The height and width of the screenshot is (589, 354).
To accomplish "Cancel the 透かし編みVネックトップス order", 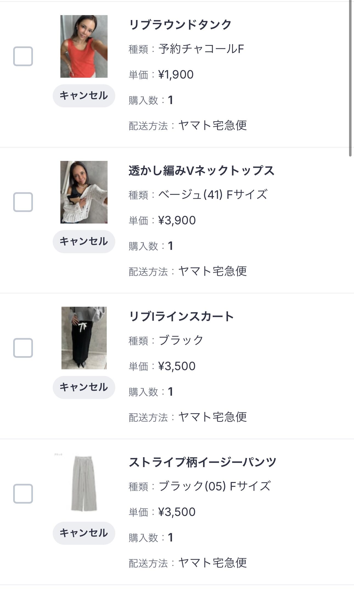I will [x=84, y=241].
